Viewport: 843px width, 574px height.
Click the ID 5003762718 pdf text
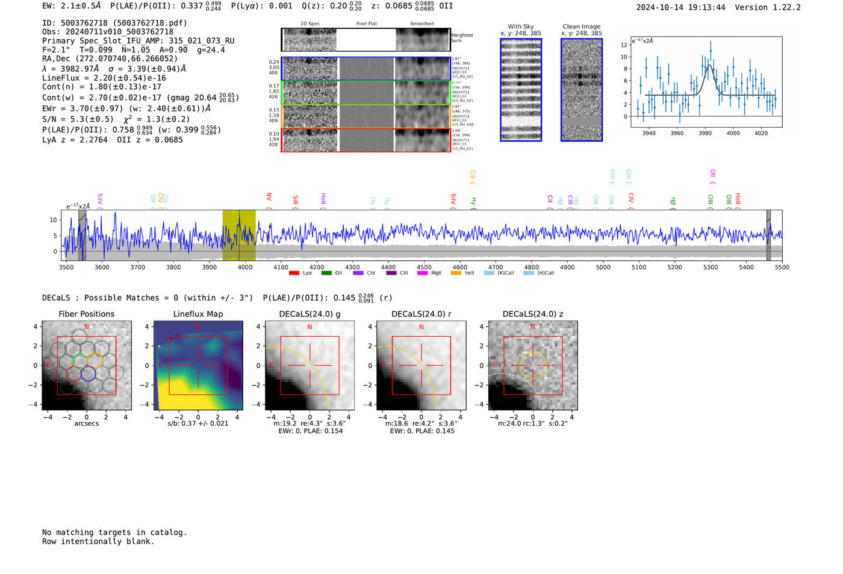(114, 23)
